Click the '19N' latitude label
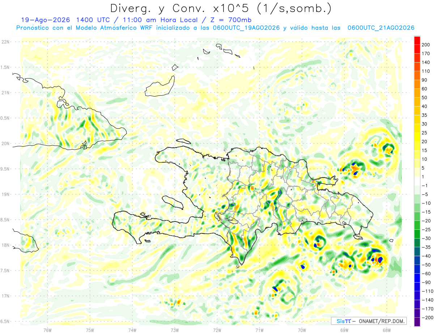 coord(5,194)
